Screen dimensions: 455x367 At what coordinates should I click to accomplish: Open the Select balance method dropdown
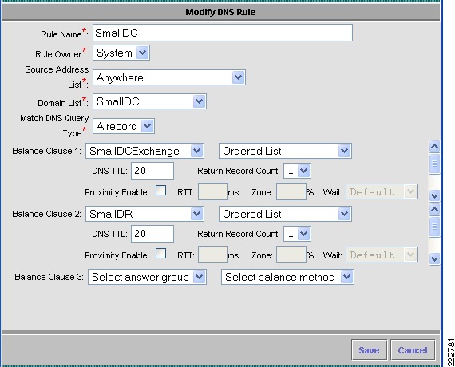287,277
